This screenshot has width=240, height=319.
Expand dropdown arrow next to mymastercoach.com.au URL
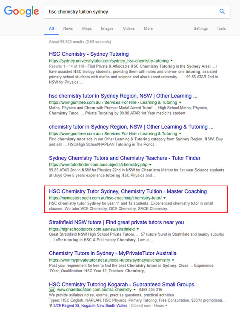click(x=165, y=198)
